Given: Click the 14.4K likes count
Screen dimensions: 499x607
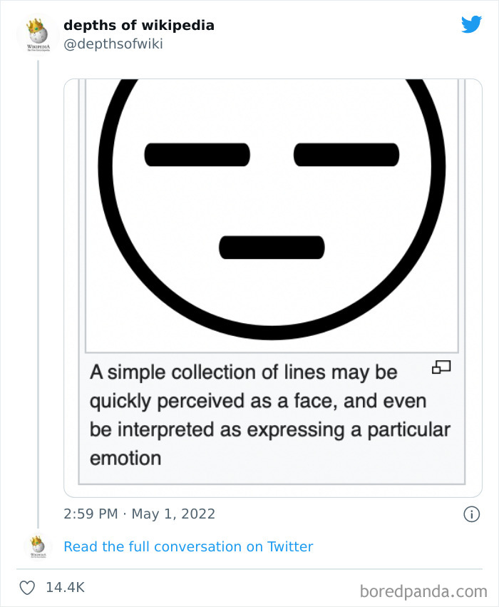Looking at the screenshot, I should pyautogui.click(x=65, y=587).
